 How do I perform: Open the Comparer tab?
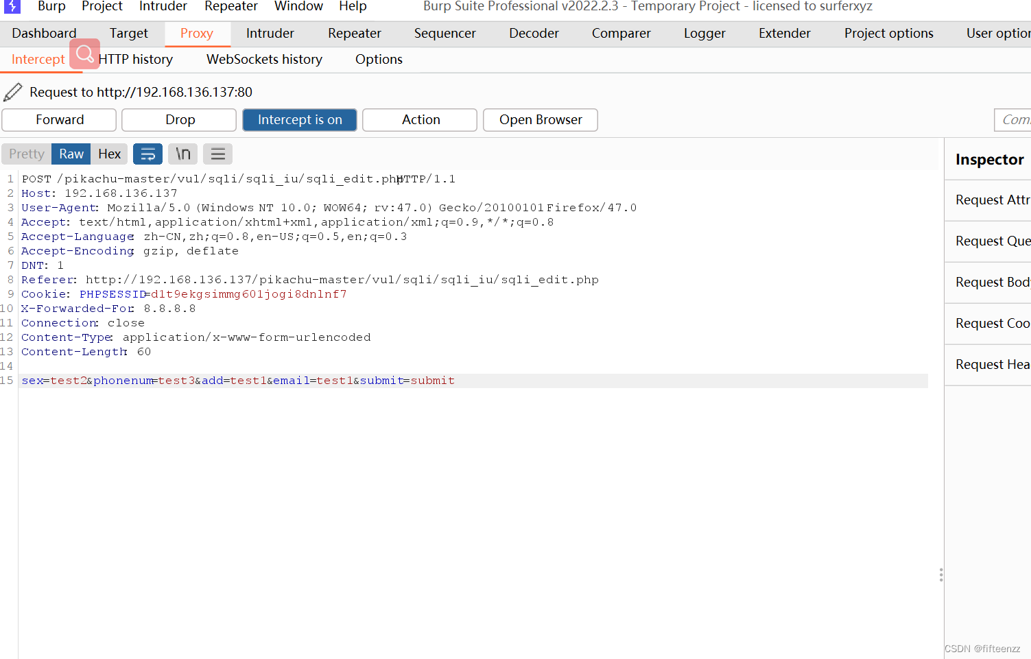tap(621, 34)
